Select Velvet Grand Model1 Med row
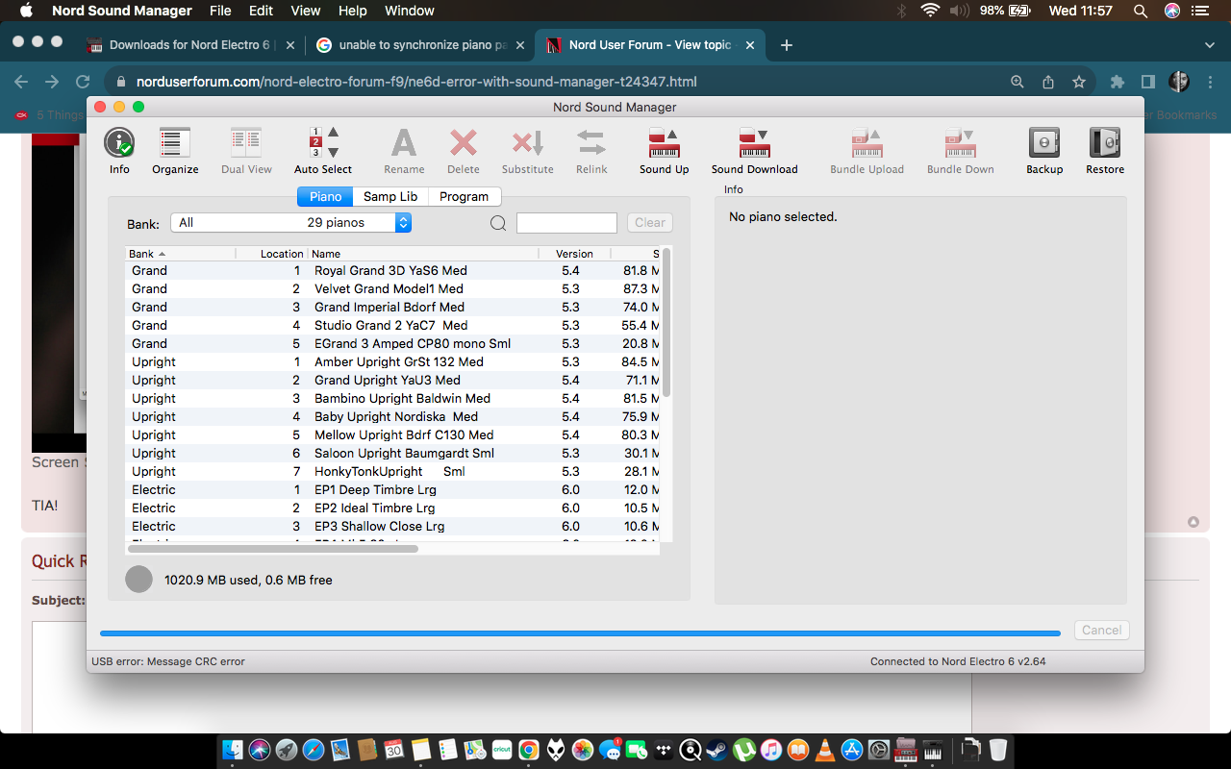The width and height of the screenshot is (1231, 769). [x=393, y=288]
